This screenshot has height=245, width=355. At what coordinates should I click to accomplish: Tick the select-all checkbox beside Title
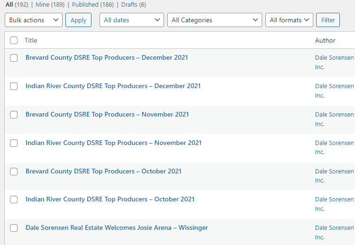14,40
